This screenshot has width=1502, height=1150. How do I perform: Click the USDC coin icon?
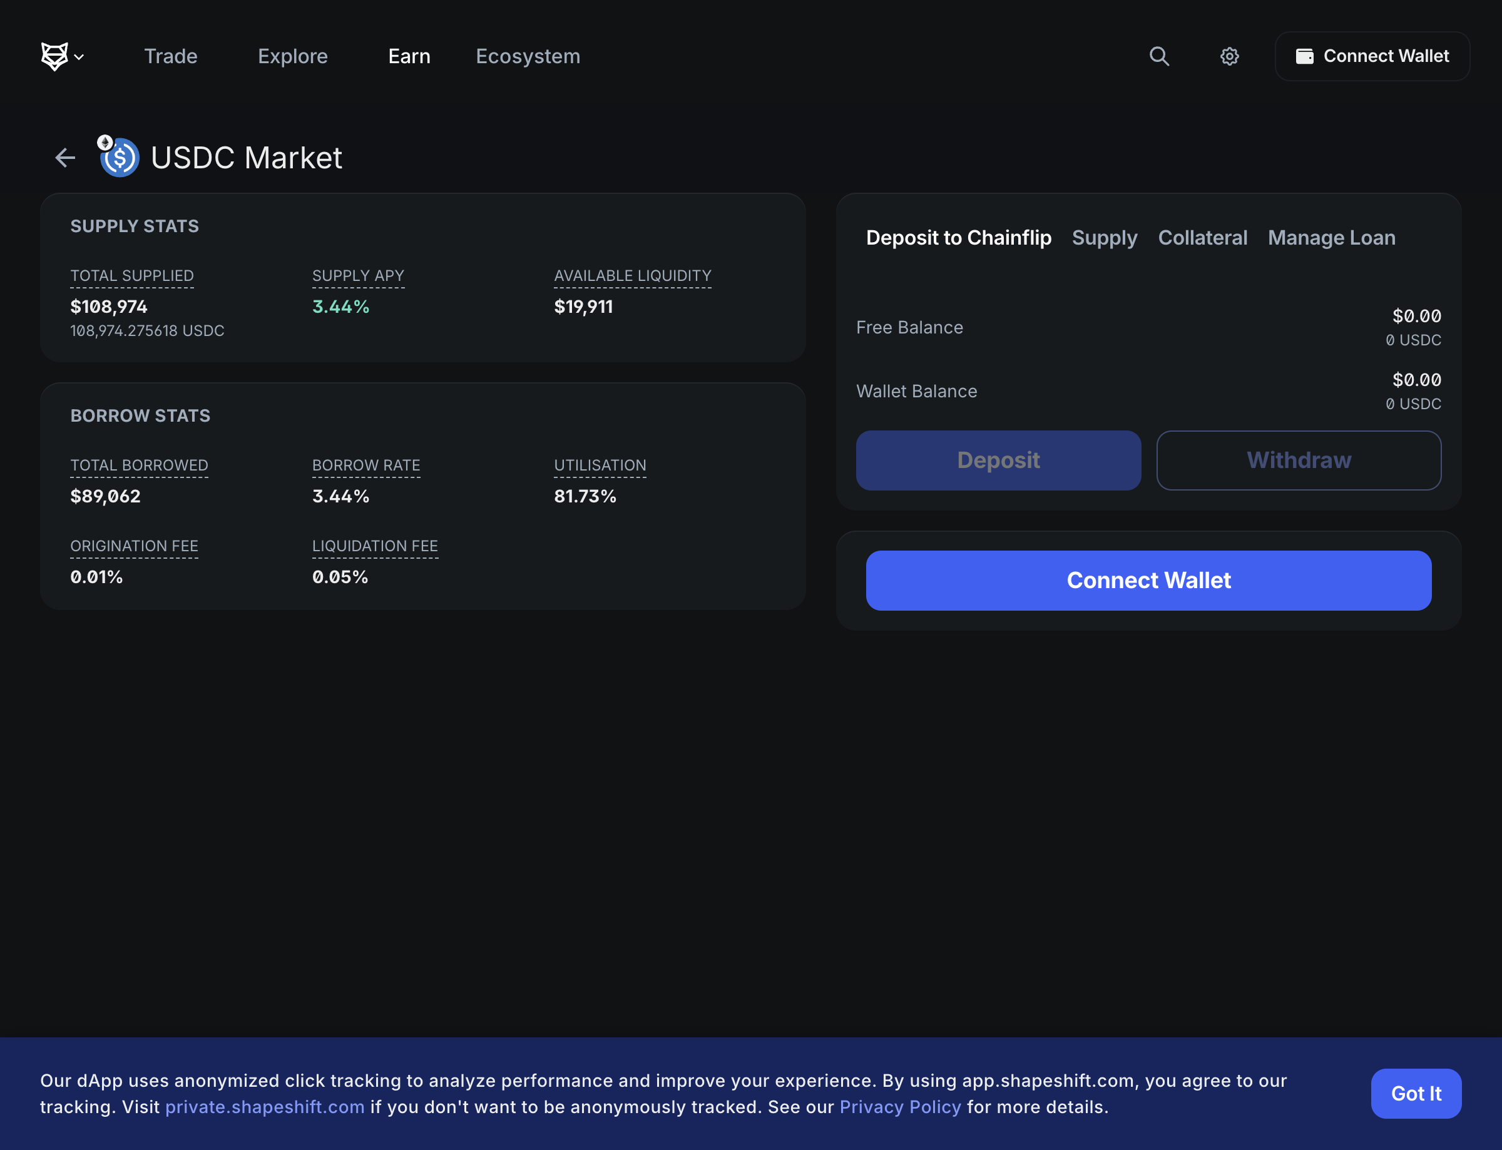120,158
